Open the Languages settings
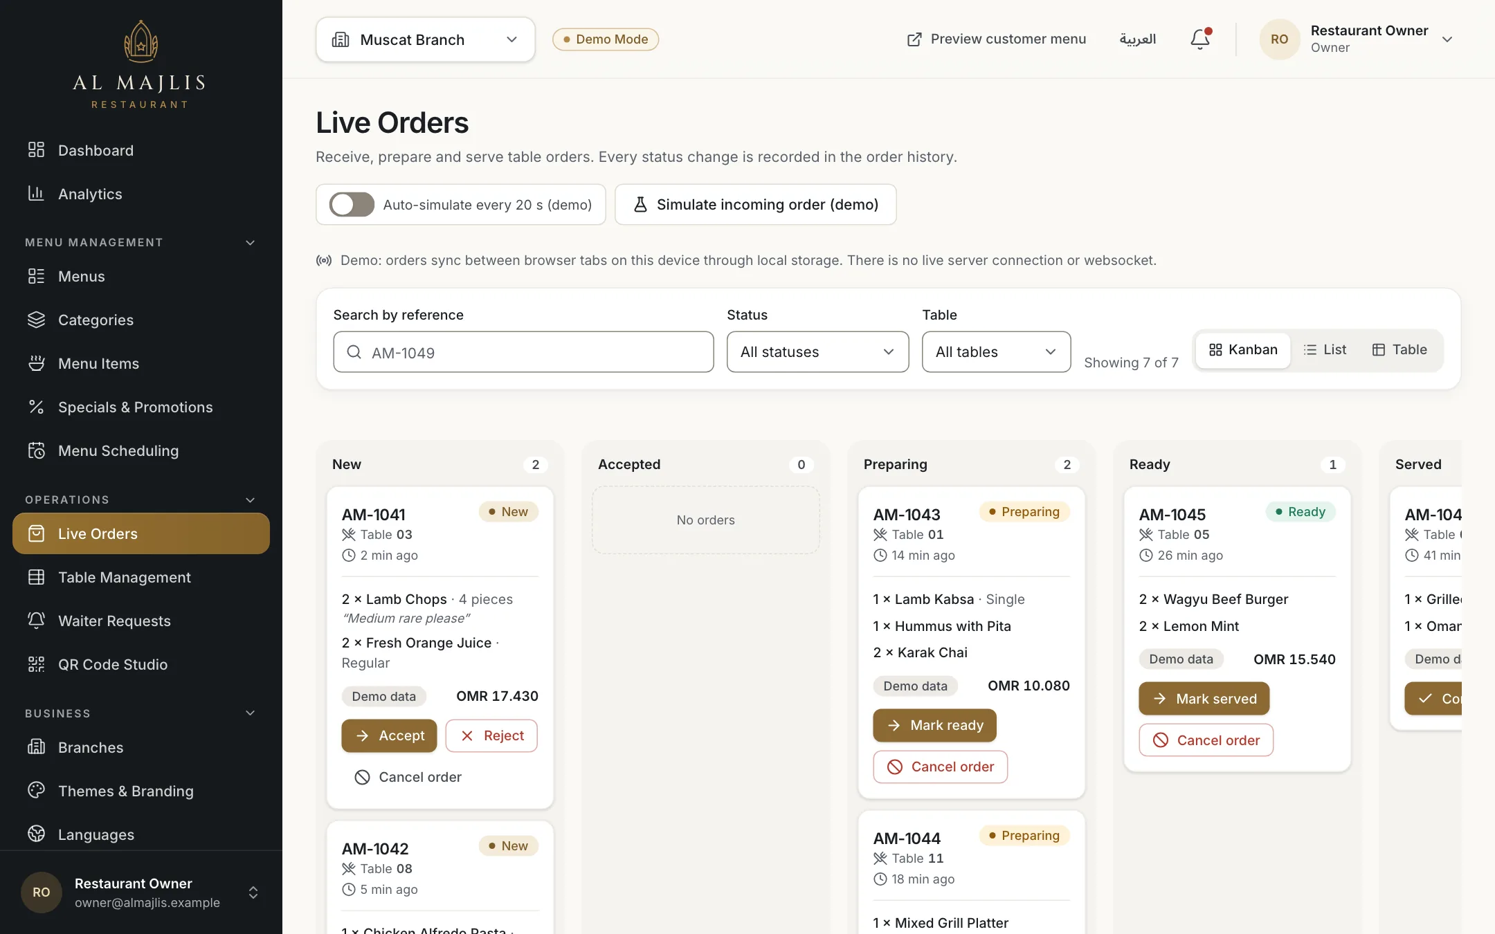Viewport: 1495px width, 934px height. coord(141,834)
